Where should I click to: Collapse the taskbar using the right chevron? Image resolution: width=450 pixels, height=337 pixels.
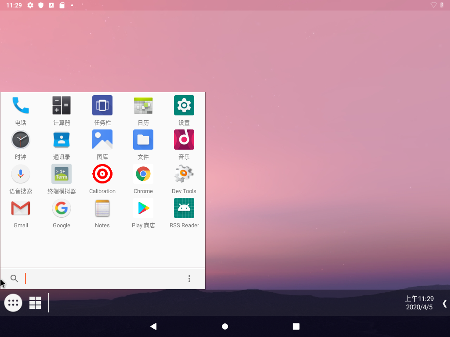point(444,303)
